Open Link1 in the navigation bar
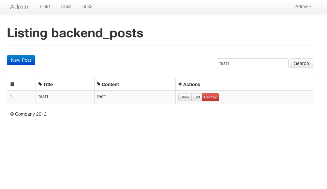 45,6
